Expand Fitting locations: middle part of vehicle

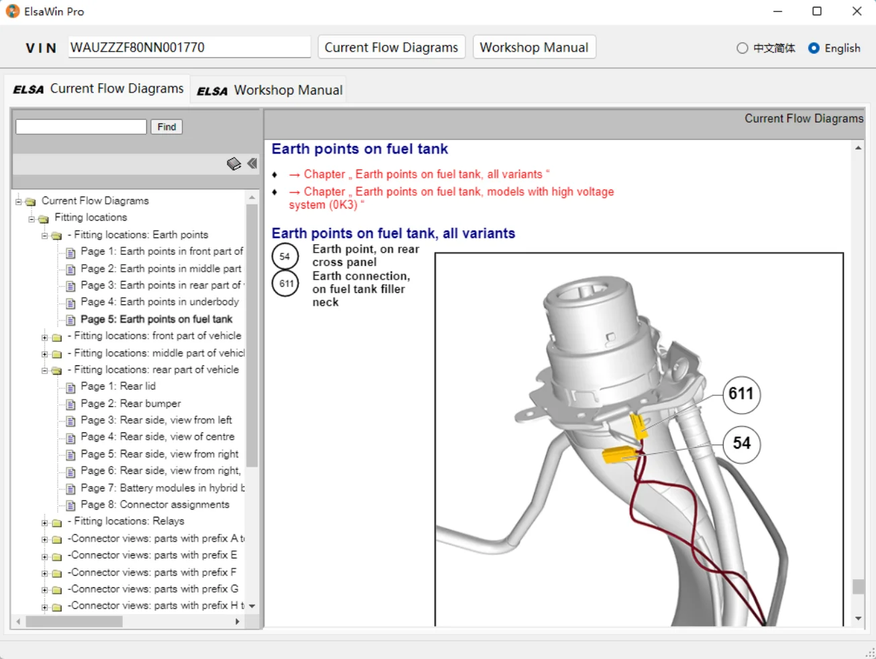[45, 354]
